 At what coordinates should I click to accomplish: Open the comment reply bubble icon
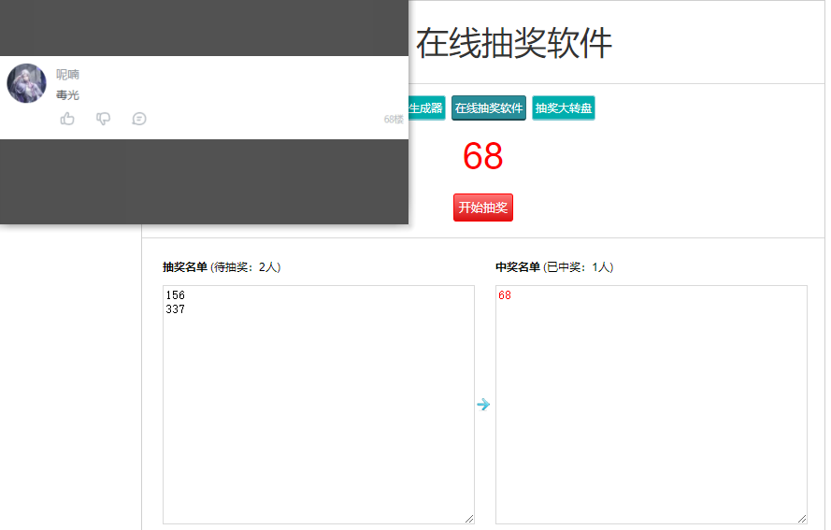[139, 119]
